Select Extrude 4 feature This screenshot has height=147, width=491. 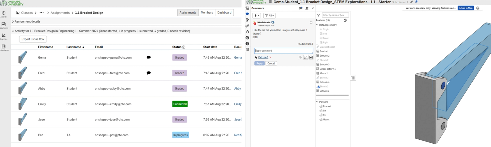pyautogui.click(x=324, y=82)
